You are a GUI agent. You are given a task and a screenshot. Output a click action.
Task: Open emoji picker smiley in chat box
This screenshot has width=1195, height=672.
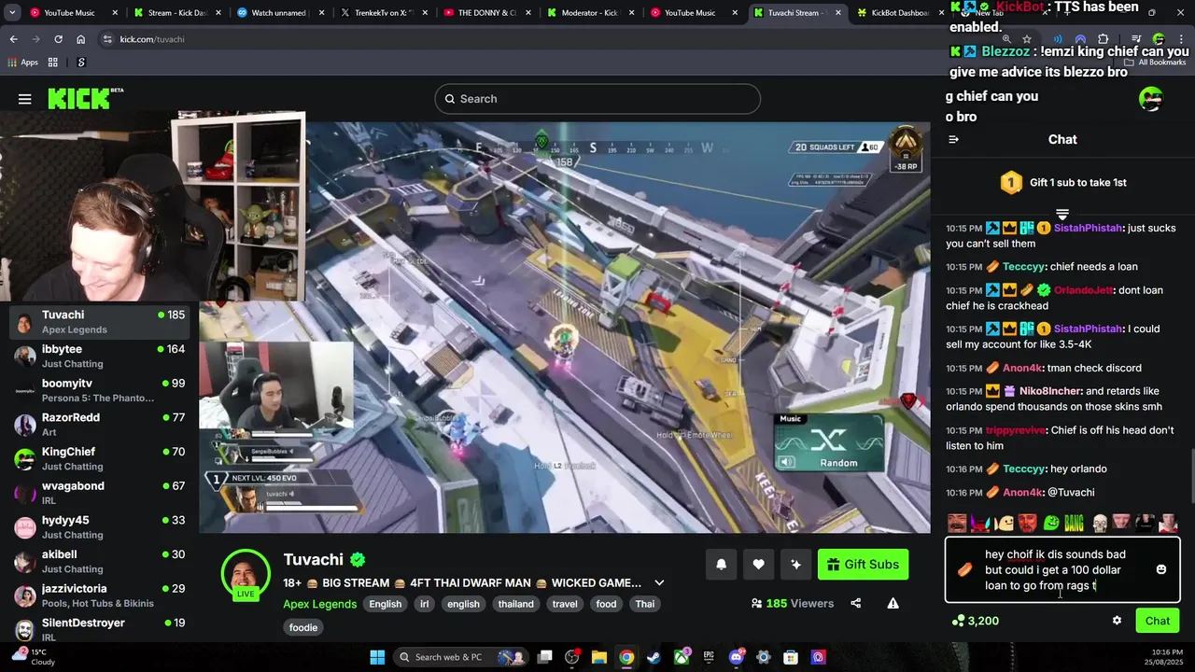(x=1161, y=569)
